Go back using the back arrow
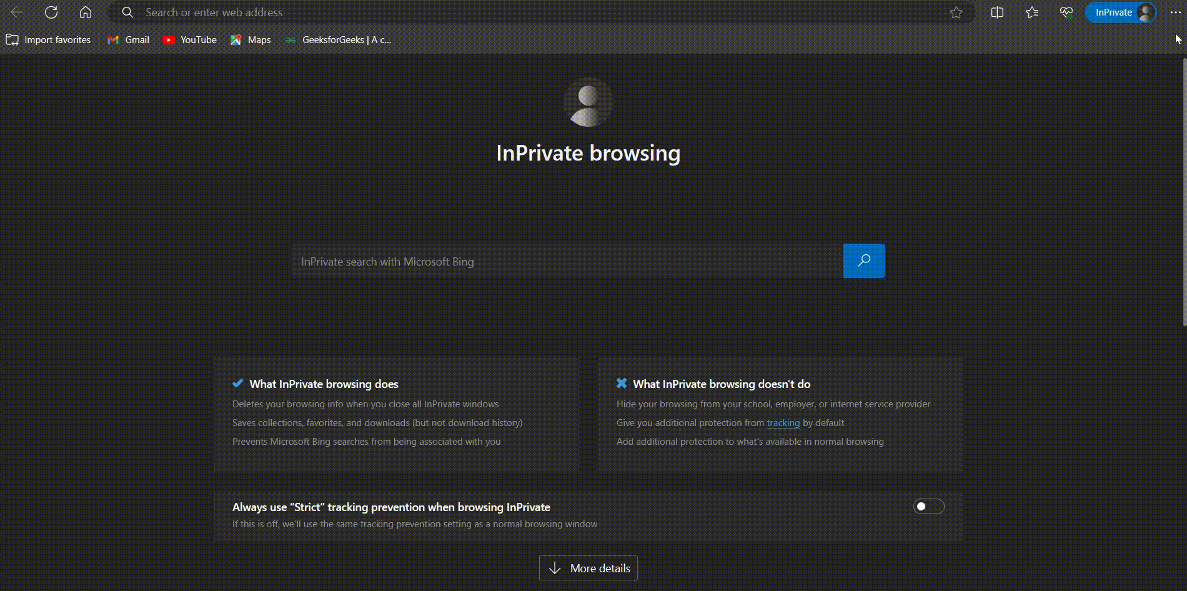Screen dimensions: 1187x591 point(17,12)
